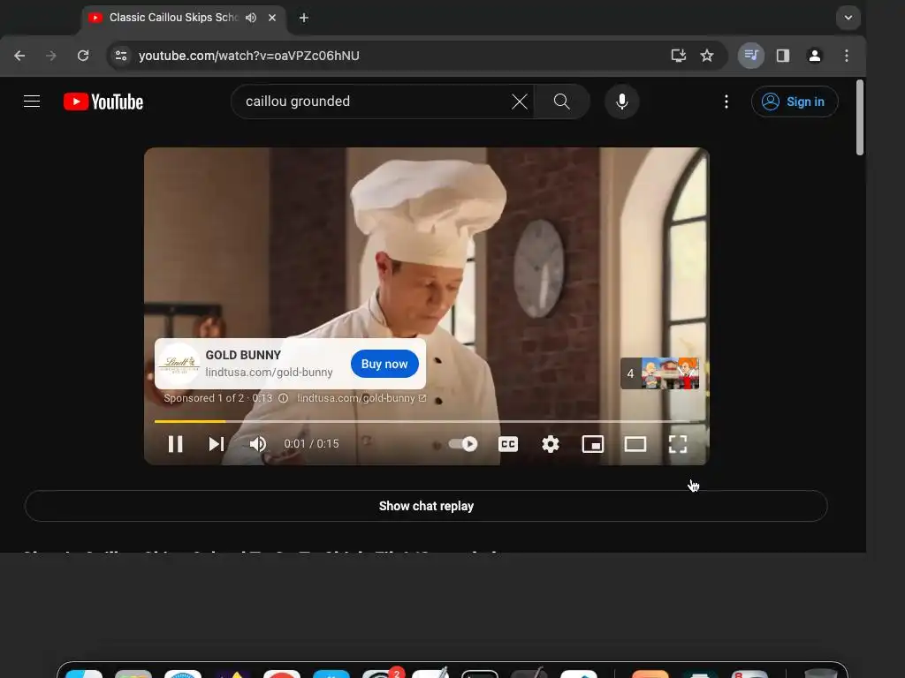Expand the tab search dropdown chevron

(848, 18)
